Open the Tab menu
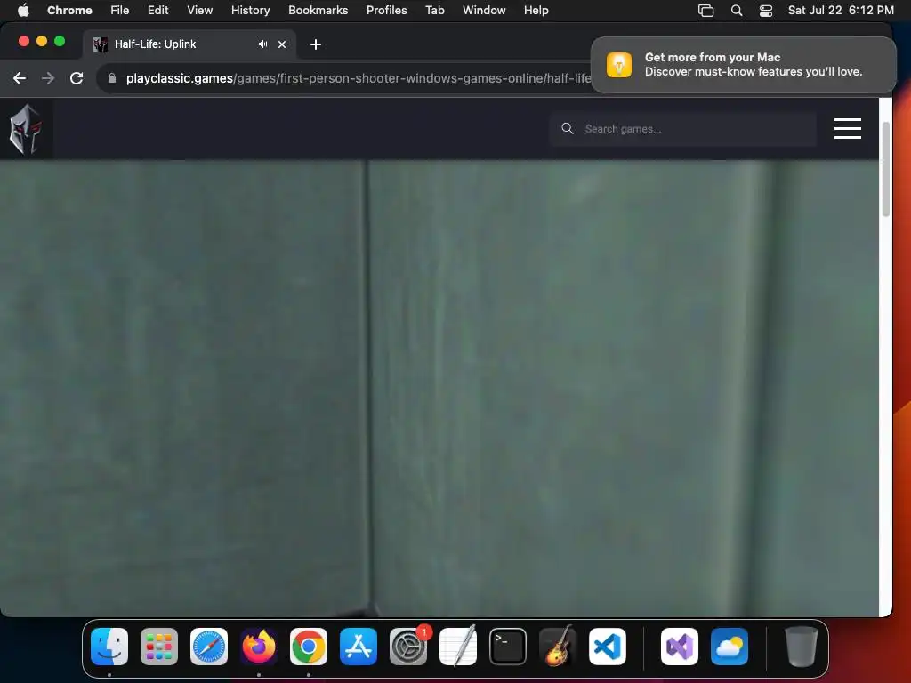The image size is (911, 683). [434, 10]
